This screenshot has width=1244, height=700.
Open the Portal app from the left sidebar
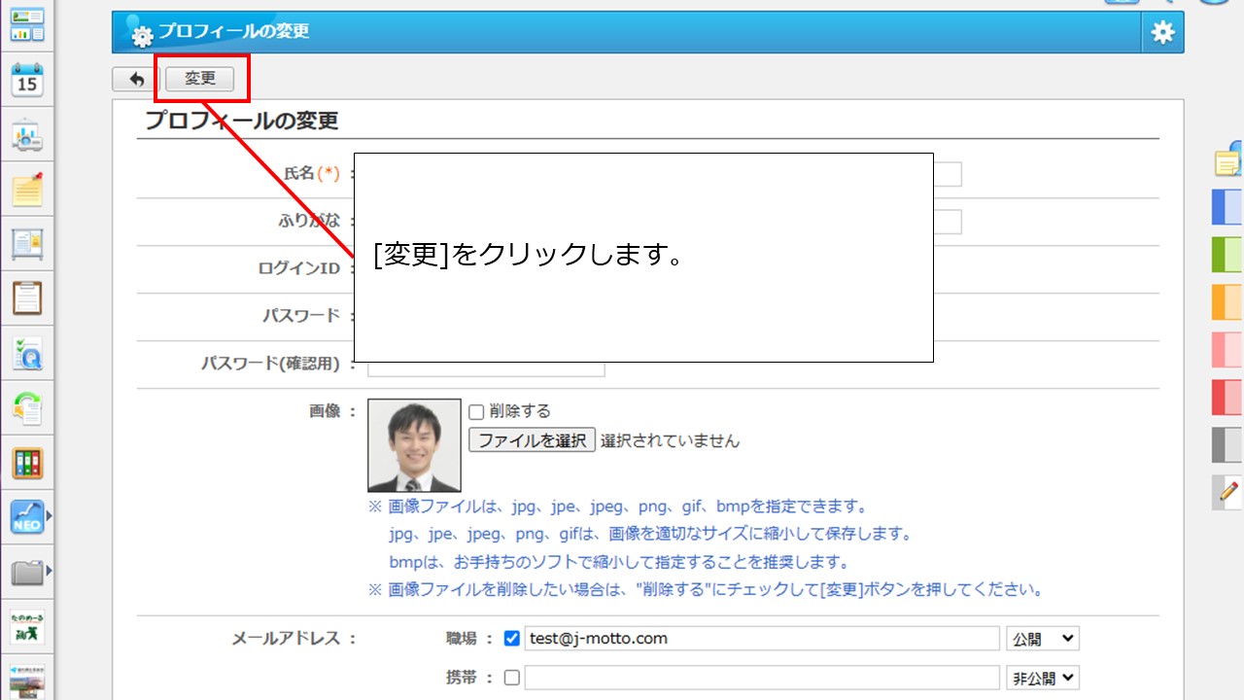27,24
